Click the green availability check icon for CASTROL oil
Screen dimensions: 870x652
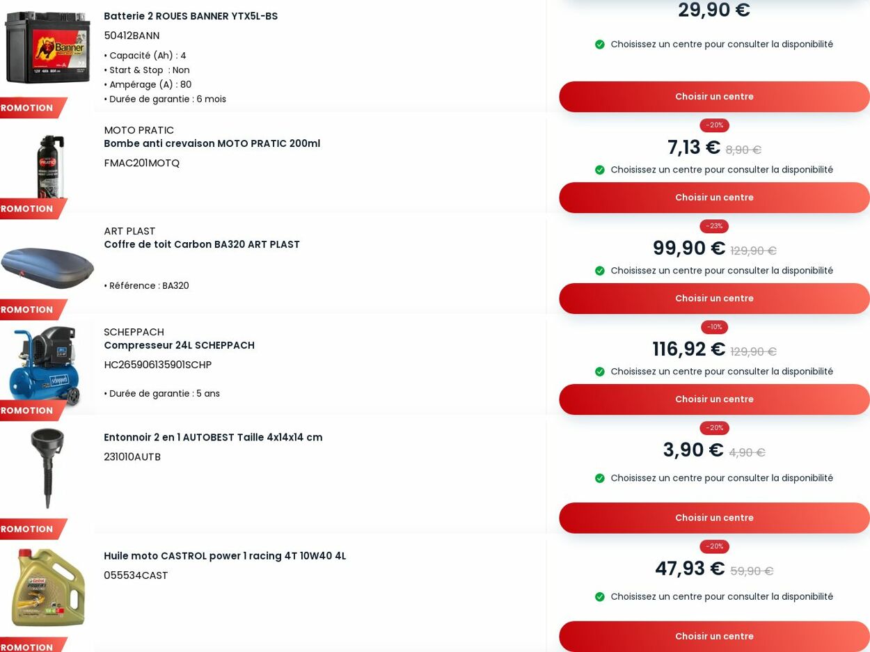pos(600,596)
